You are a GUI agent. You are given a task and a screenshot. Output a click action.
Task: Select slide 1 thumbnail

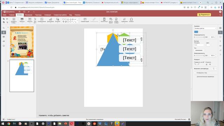pyautogui.click(x=22, y=42)
